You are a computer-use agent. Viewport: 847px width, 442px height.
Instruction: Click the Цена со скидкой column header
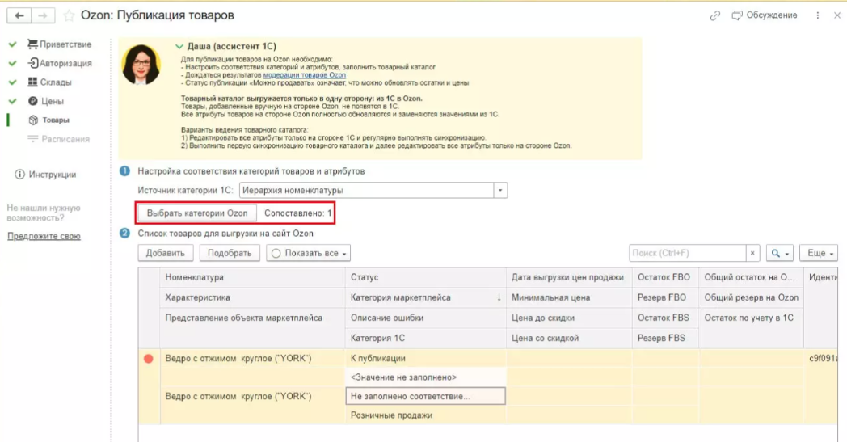569,339
